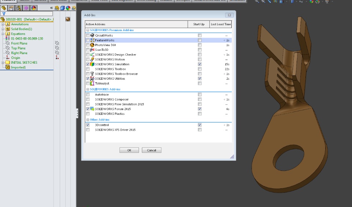Enable SOLIDWORKS XPS Driver 2015 at Start Up

click(200, 130)
